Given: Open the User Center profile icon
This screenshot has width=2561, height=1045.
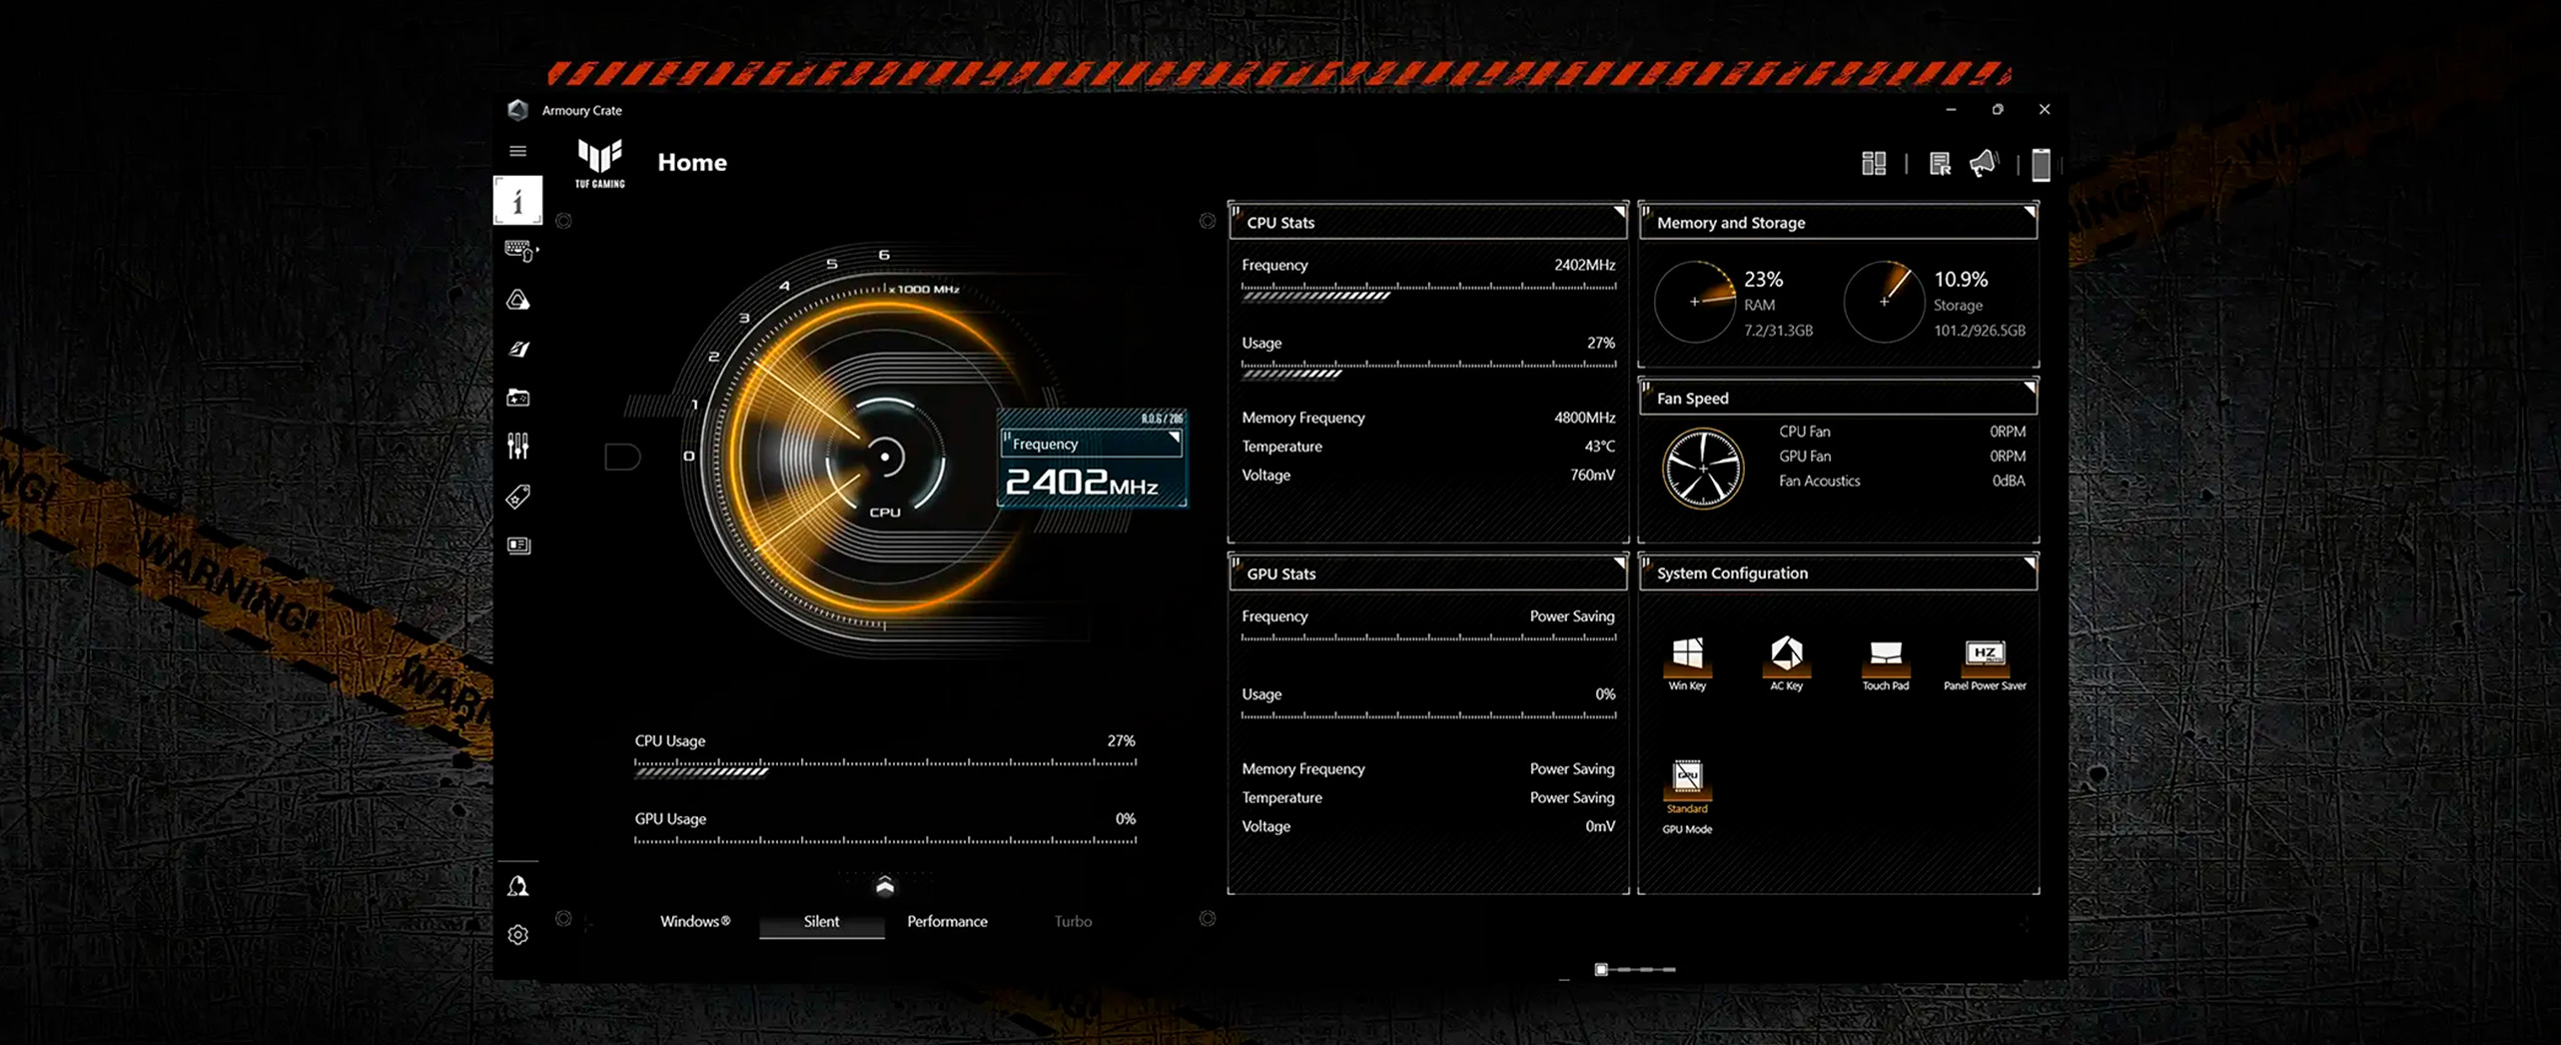Looking at the screenshot, I should 517,886.
